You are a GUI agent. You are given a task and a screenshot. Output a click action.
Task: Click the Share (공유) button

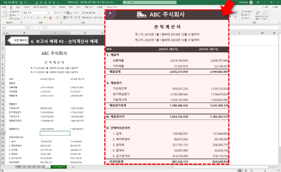tap(265, 7)
